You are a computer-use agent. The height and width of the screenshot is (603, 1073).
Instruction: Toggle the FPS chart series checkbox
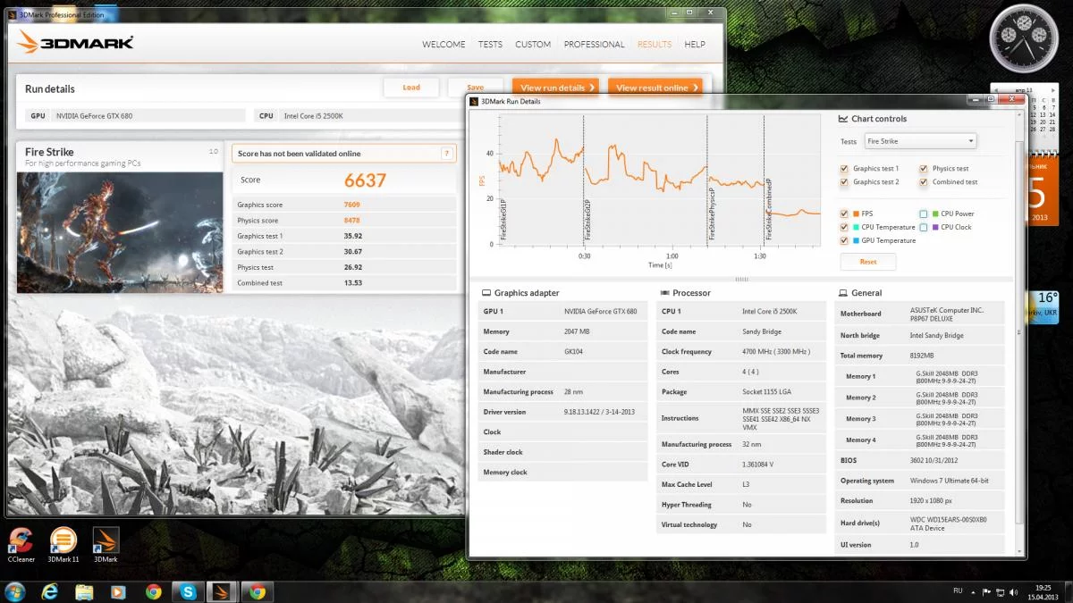[x=844, y=214]
